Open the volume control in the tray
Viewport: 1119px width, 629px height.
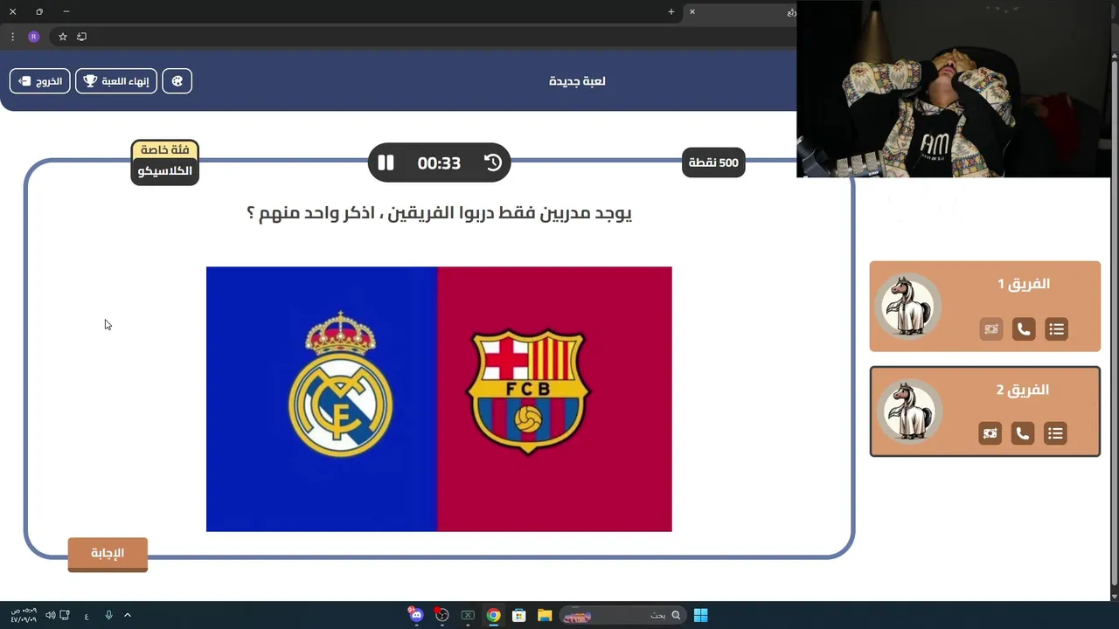pyautogui.click(x=50, y=615)
